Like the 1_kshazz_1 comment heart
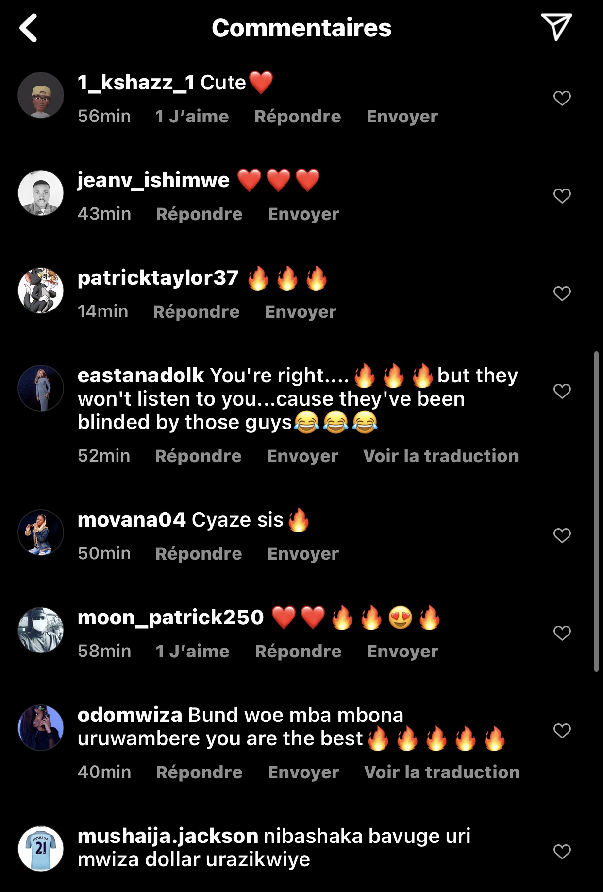This screenshot has height=892, width=603. tap(562, 98)
